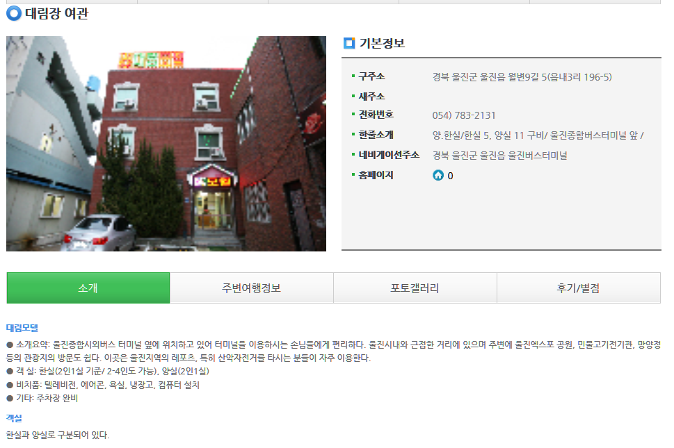674x448 pixels.
Task: Select the 후기/별점 tab
Action: click(x=578, y=288)
